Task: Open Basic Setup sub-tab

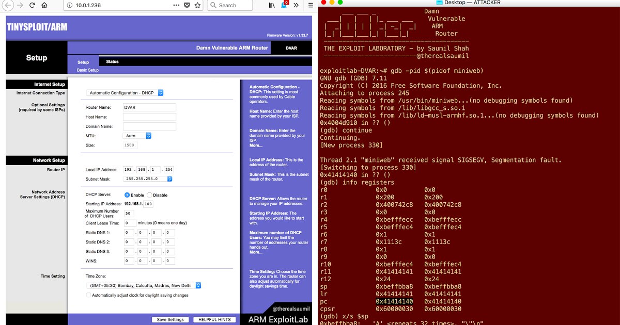Action: 88,70
